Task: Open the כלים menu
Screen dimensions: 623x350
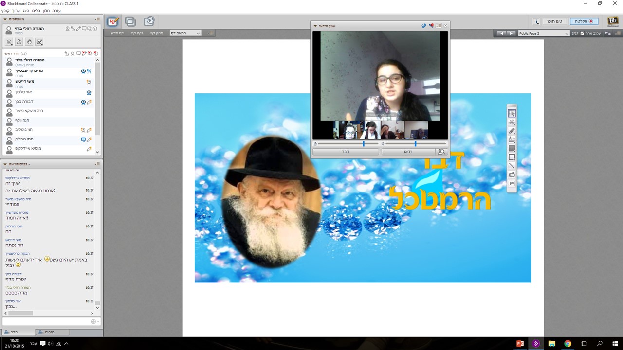Action: pyautogui.click(x=36, y=10)
